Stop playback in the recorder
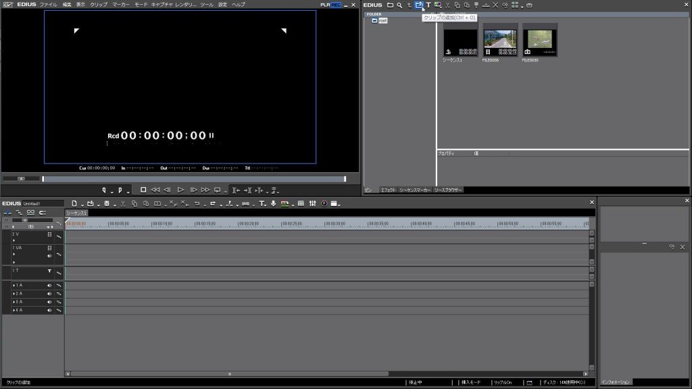The height and width of the screenshot is (389, 692). click(143, 190)
